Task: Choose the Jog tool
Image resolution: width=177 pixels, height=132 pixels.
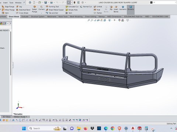Action: 19,7
